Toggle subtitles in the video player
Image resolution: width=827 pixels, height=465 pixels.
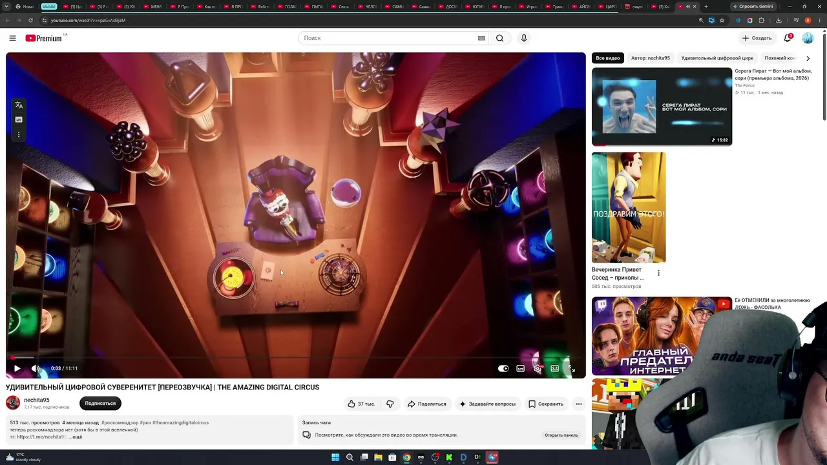[x=520, y=369]
